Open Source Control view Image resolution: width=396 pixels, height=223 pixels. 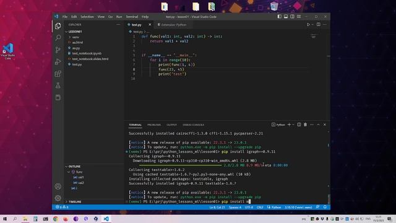58,50
